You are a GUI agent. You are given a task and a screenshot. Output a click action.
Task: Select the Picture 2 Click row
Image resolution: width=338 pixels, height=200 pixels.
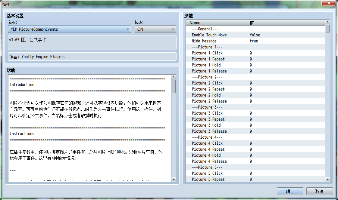(x=255, y=83)
